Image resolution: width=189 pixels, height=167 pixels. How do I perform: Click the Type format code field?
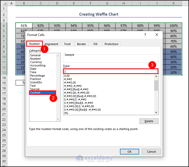[x=111, y=71]
